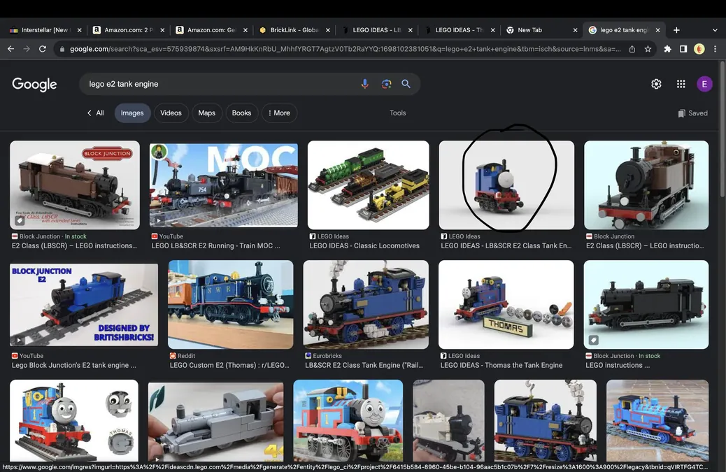726x472 pixels.
Task: Select the Videos search filter
Action: pyautogui.click(x=171, y=113)
